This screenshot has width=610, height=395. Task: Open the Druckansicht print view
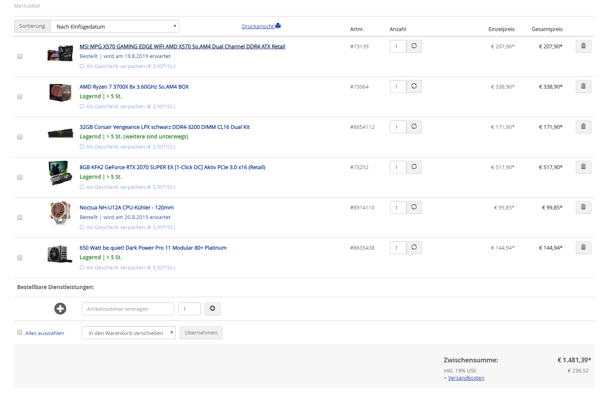261,26
